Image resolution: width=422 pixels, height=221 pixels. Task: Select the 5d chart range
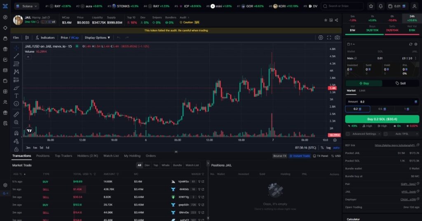pyautogui.click(x=41, y=148)
